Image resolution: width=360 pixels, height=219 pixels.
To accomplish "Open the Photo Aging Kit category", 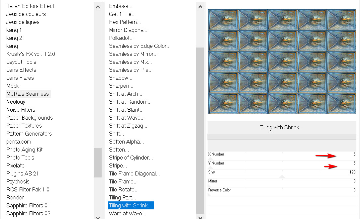I will coord(25,150).
